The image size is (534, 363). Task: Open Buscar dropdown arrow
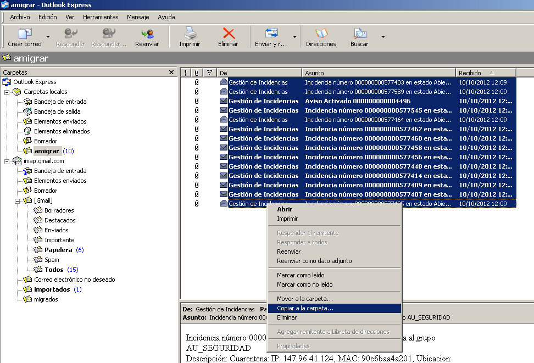tap(383, 37)
